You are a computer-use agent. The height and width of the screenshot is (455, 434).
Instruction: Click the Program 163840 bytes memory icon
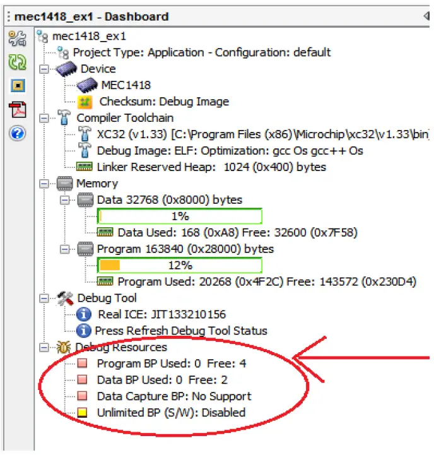[85, 249]
